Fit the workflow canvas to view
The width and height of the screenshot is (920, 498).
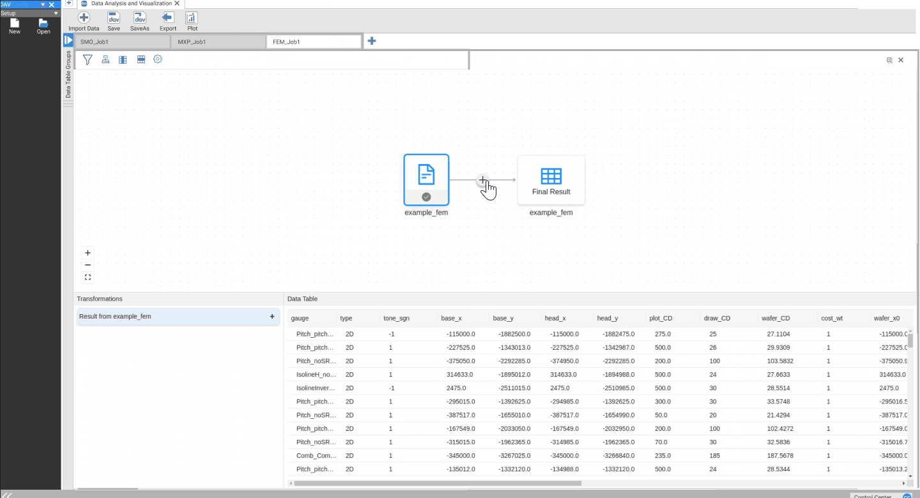88,277
